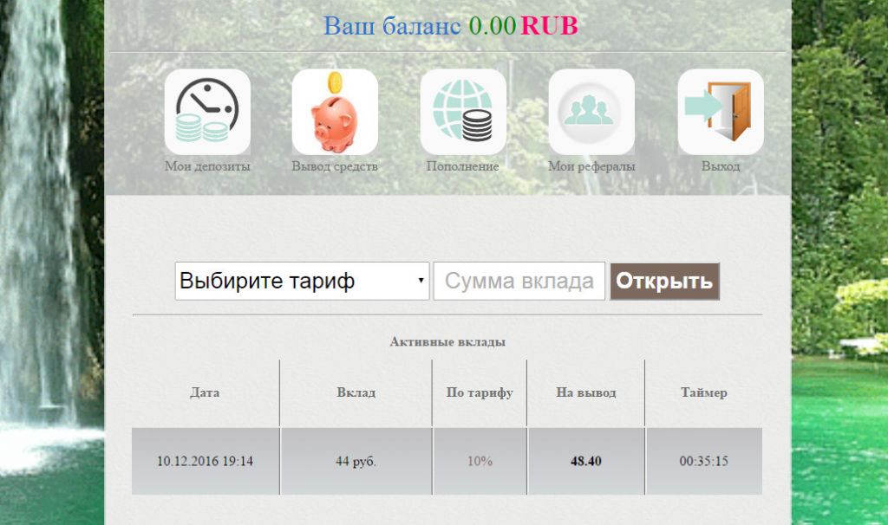Focus the 'Сумма вклада' input field

(x=519, y=282)
